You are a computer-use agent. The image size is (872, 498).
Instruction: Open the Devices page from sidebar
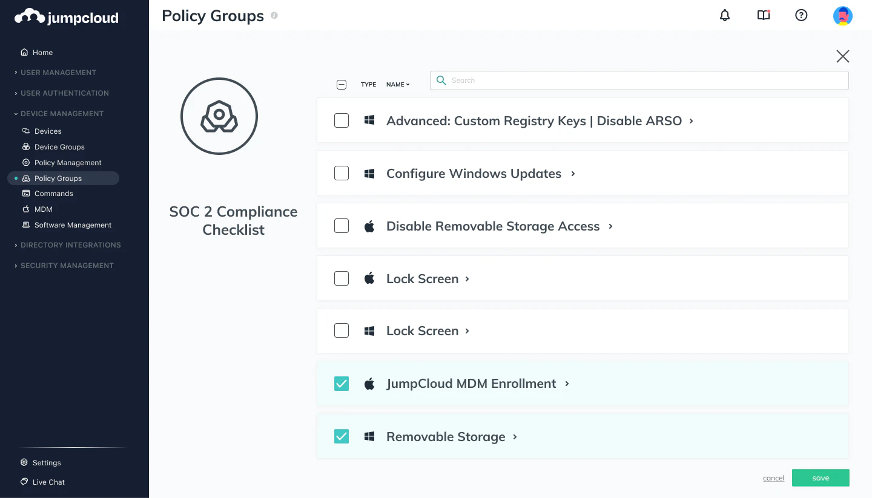[47, 131]
